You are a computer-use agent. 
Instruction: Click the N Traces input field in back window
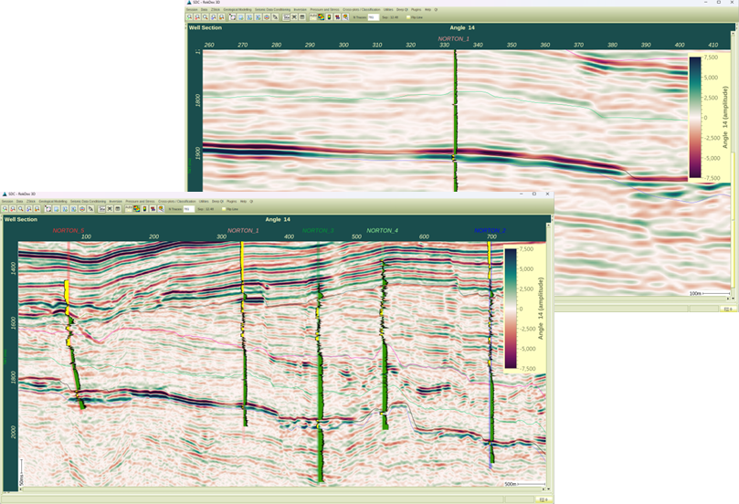click(373, 16)
